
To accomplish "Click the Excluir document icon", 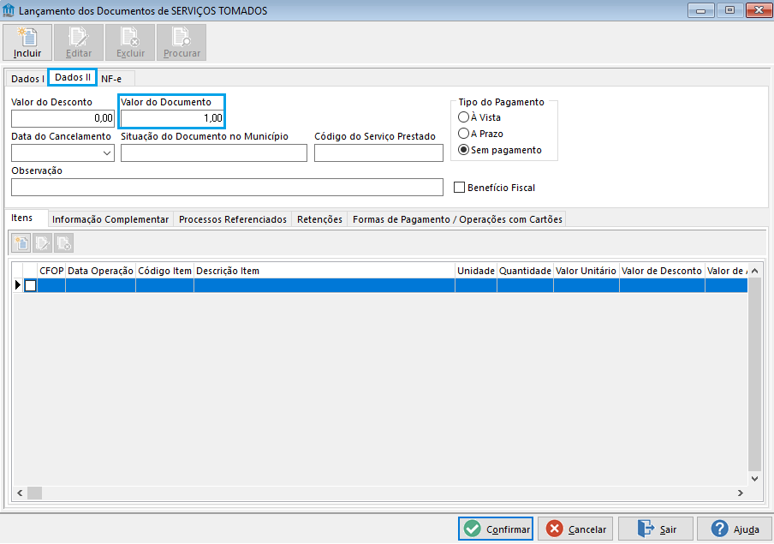I will tap(130, 37).
